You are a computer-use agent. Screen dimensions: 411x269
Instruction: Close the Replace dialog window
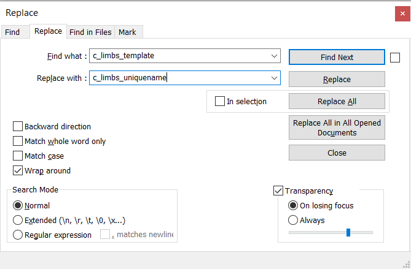point(402,12)
